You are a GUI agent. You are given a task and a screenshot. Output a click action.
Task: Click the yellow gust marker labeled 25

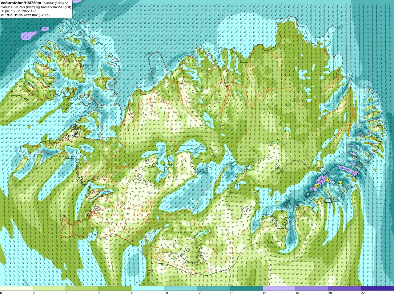pyautogui.click(x=316, y=186)
